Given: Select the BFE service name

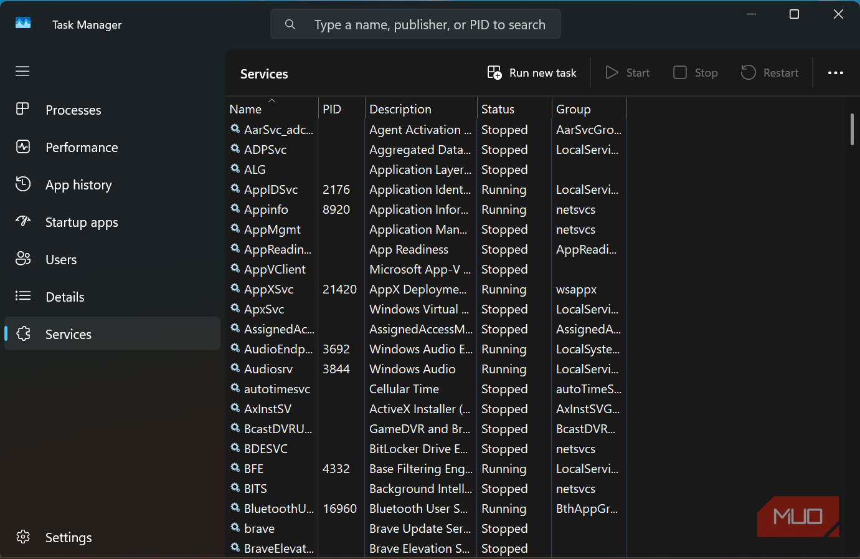Looking at the screenshot, I should coord(253,469).
